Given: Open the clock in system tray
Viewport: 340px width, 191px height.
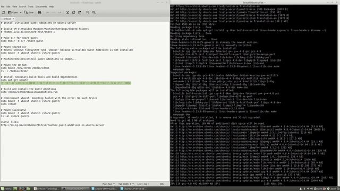Looking at the screenshot, I should coord(333,189).
